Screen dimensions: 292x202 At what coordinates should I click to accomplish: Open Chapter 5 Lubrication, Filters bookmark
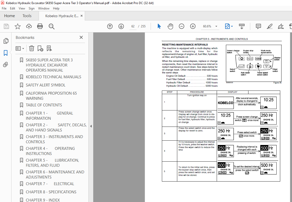(52, 163)
